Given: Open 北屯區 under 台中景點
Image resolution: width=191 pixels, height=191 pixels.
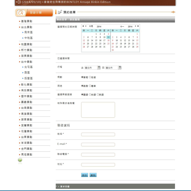Looking at the screenshot, I should tap(29, 67).
